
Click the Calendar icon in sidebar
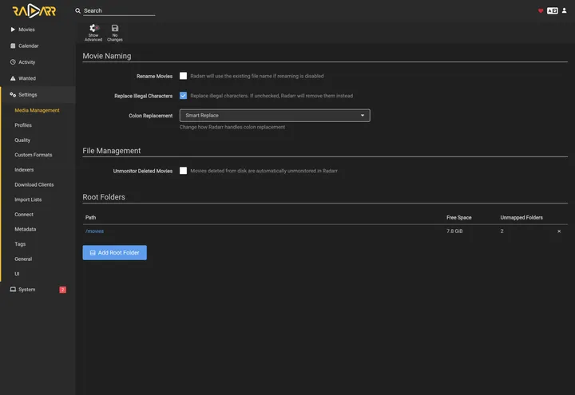pyautogui.click(x=13, y=45)
